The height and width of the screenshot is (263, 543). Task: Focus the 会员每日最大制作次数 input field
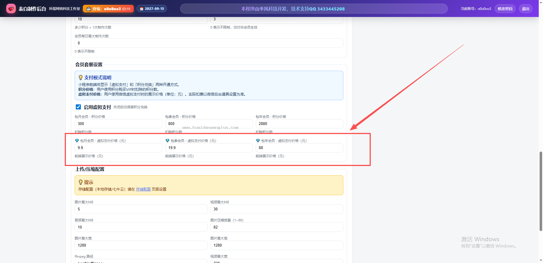tap(209, 43)
